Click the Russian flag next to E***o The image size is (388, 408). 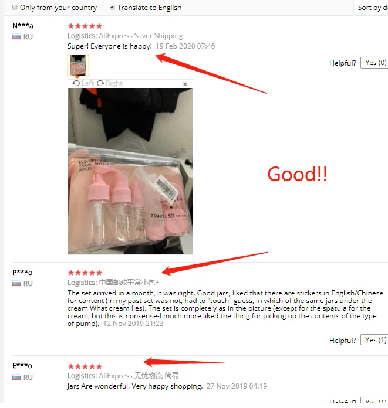tap(16, 378)
